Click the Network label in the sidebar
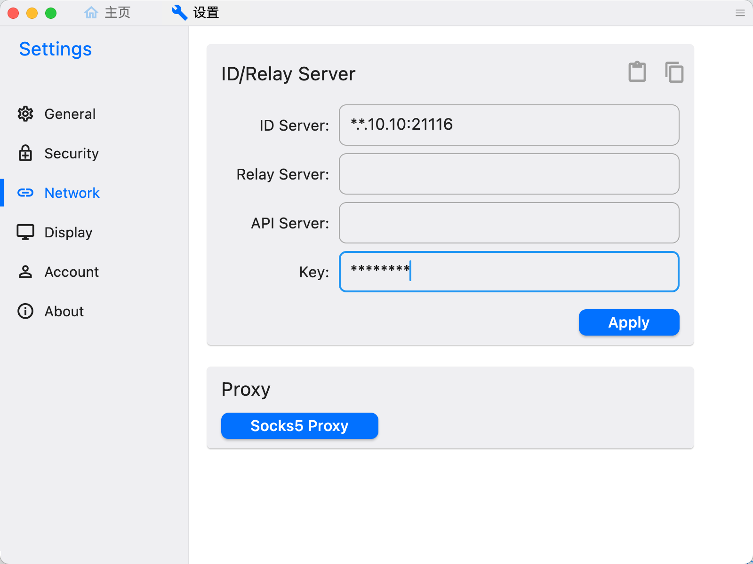The width and height of the screenshot is (753, 564). (72, 193)
